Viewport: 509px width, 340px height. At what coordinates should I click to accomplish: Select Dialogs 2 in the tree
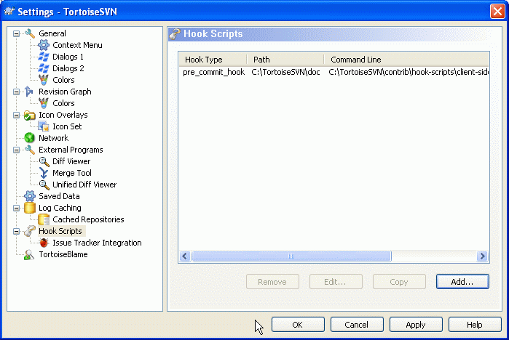[68, 68]
